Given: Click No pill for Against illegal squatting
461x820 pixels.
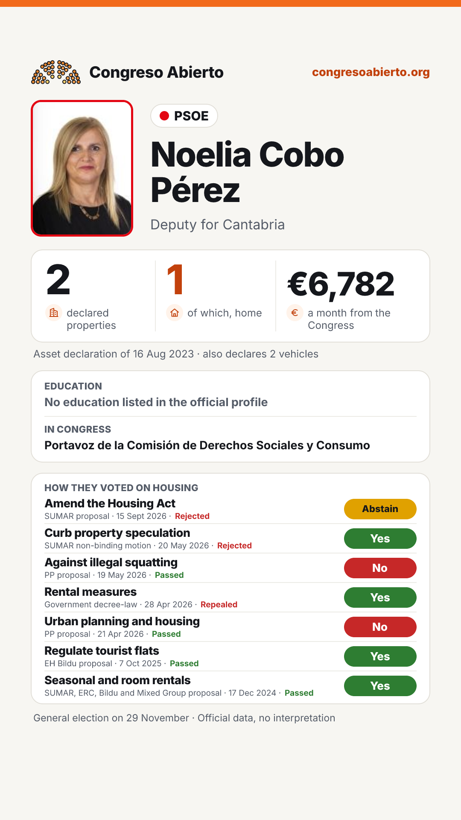Looking at the screenshot, I should [x=380, y=568].
